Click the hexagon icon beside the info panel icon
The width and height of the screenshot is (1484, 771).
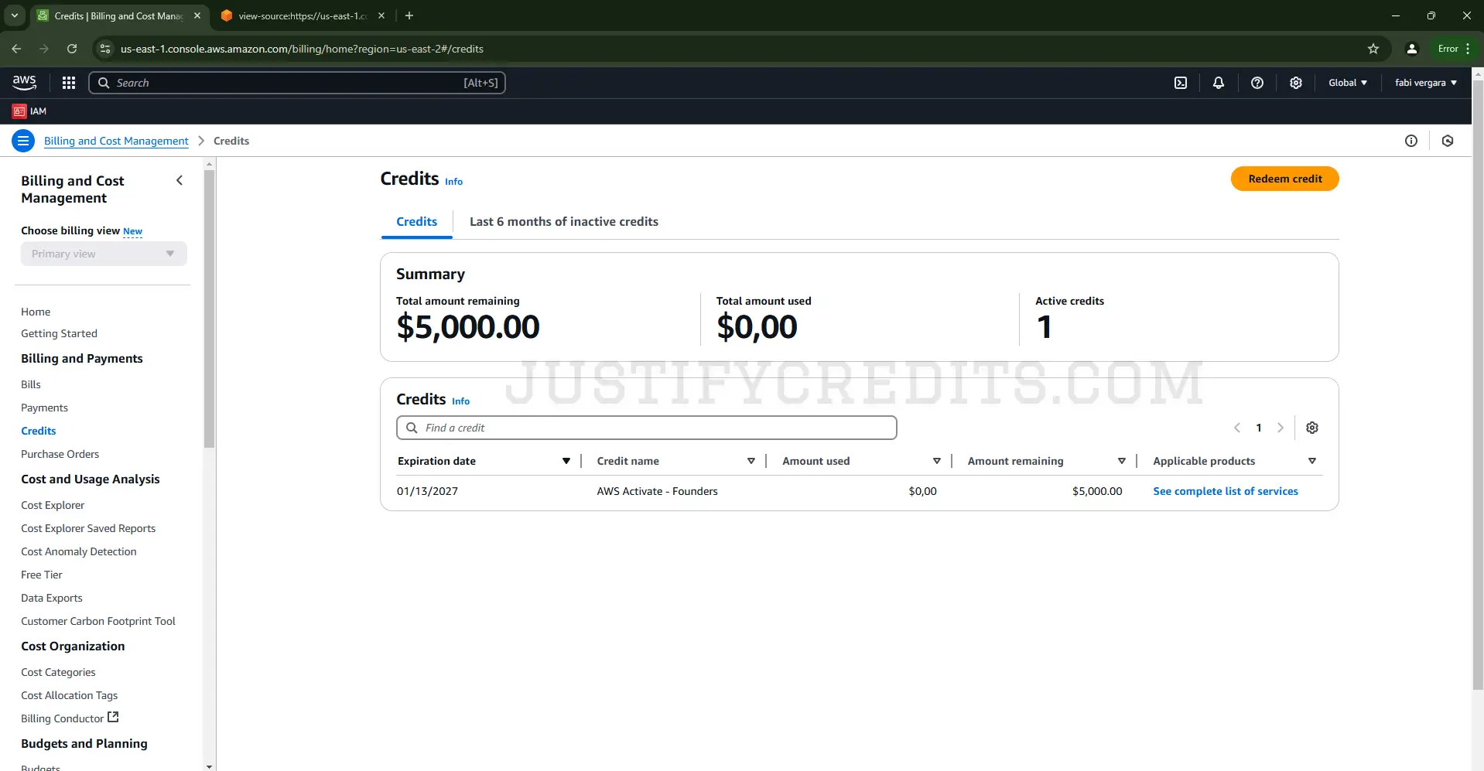click(x=1448, y=141)
